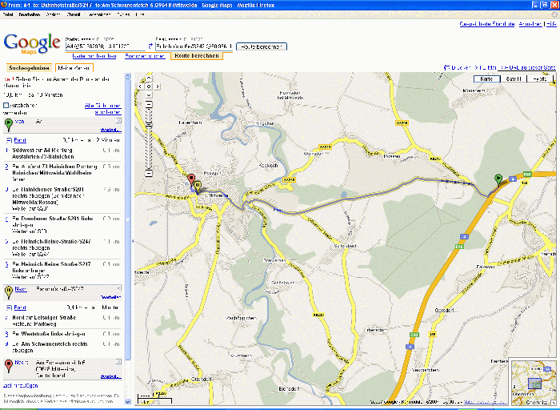The width and height of the screenshot is (560, 410).
Task: Select step 2 Ausfahrt 73-Hainichen direction
Action: 63,173
